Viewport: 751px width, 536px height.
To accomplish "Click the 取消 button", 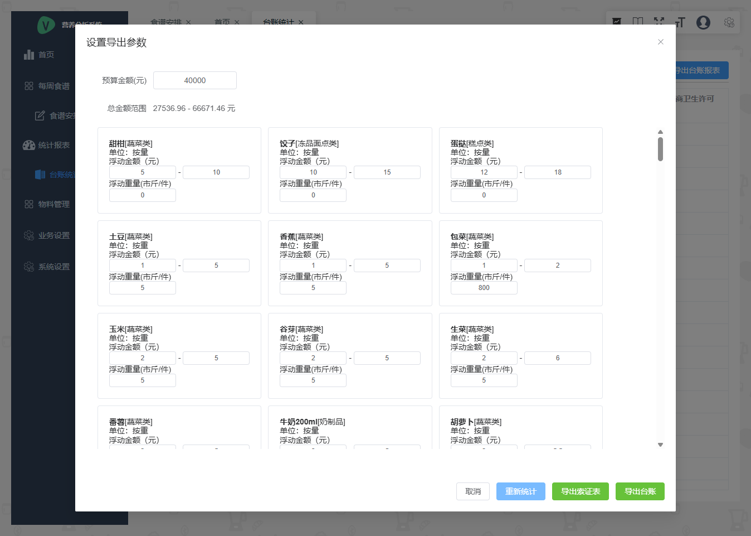I will click(473, 491).
